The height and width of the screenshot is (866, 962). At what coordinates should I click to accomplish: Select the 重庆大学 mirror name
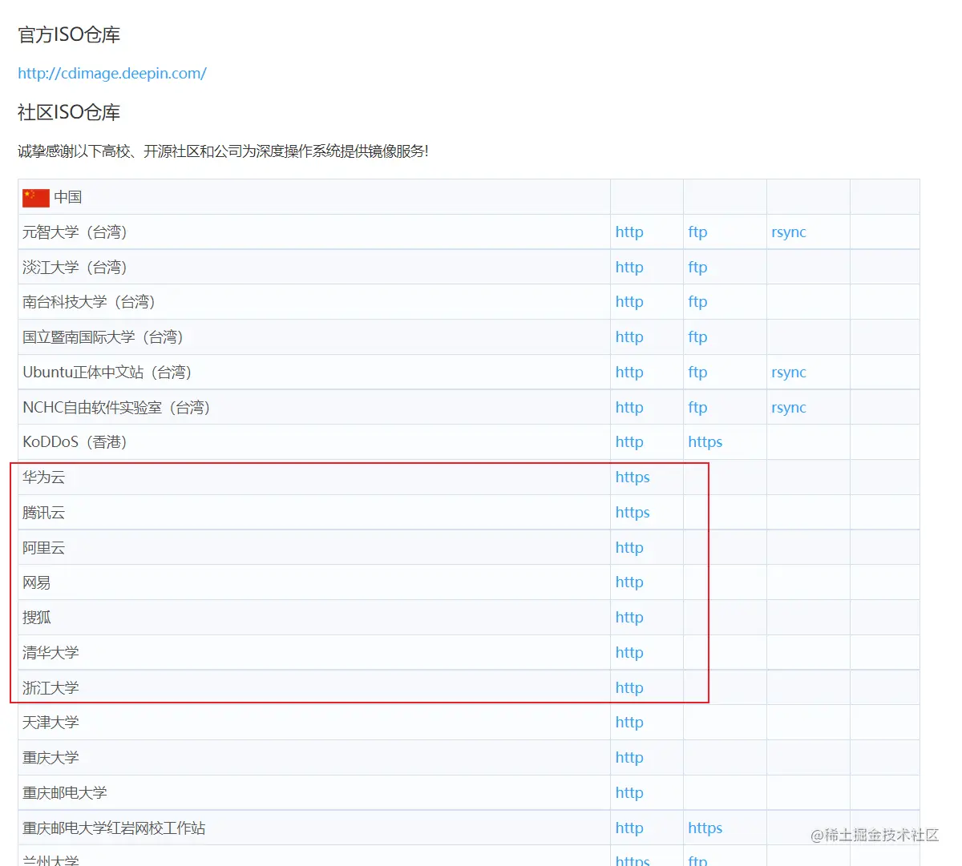(51, 758)
